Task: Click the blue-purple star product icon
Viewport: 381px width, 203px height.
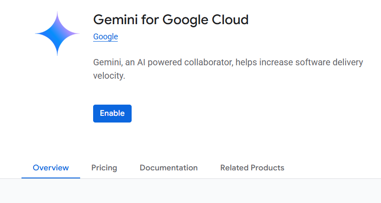Action: [57, 34]
